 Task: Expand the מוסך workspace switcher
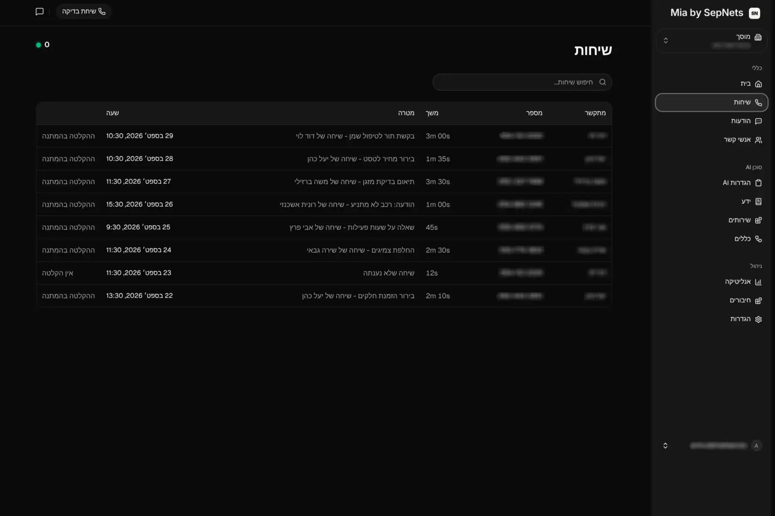[x=711, y=41]
